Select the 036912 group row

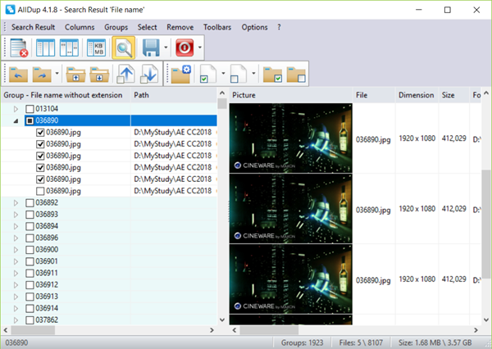[x=109, y=285]
